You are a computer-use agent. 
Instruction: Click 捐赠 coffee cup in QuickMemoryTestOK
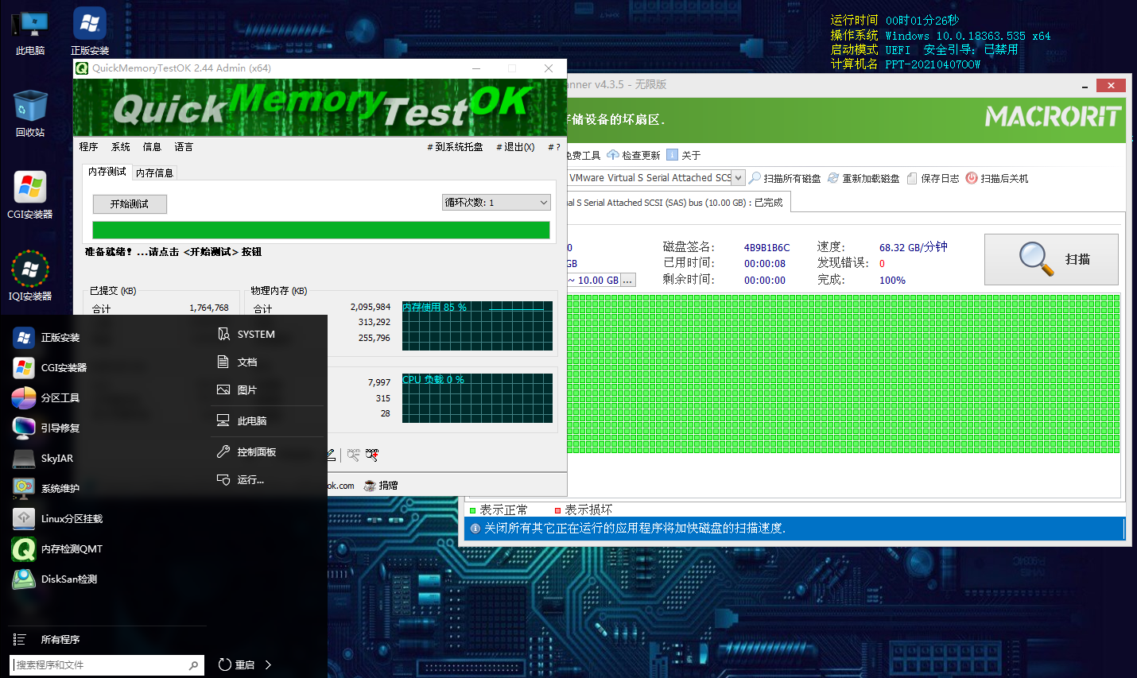381,486
